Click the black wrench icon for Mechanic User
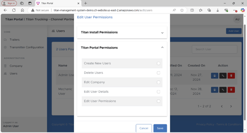Screen dimensions: 247x133 tap(223, 90)
